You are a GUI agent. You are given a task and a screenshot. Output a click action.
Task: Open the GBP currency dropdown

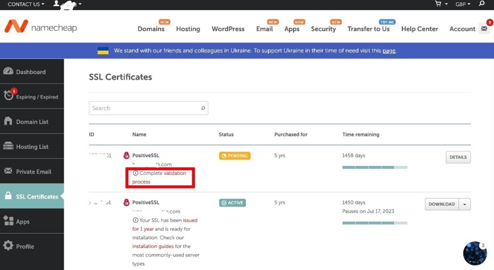coord(463,4)
